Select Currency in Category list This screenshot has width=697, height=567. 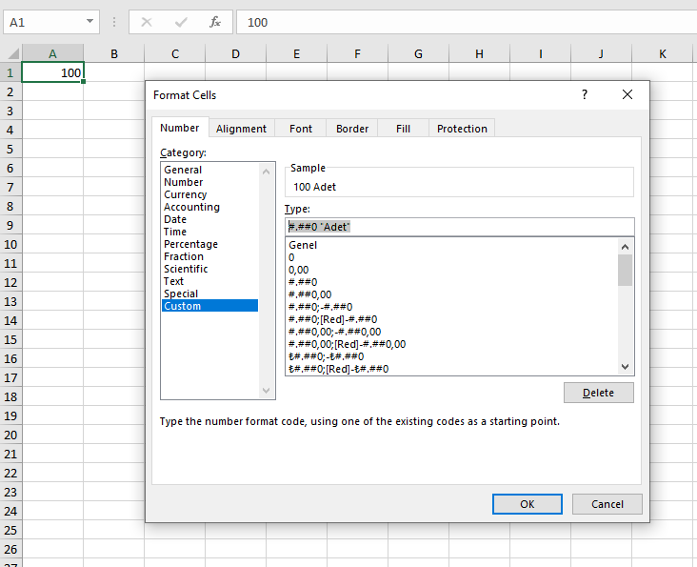[x=185, y=194]
